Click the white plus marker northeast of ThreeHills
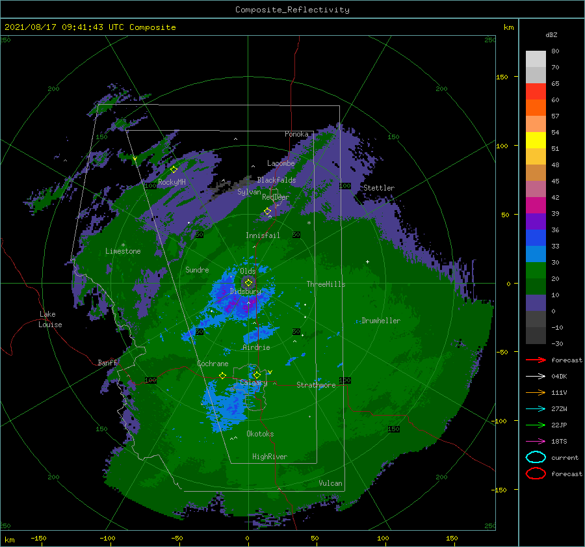The height and width of the screenshot is (547, 585). pos(367,261)
